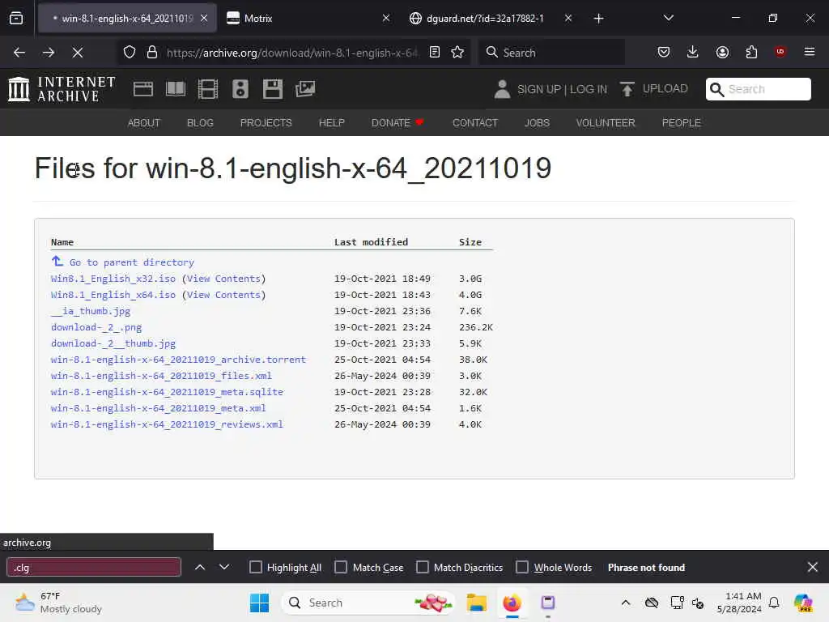Open the _archive.torrent file link
Image resolution: width=829 pixels, height=622 pixels.
point(178,360)
